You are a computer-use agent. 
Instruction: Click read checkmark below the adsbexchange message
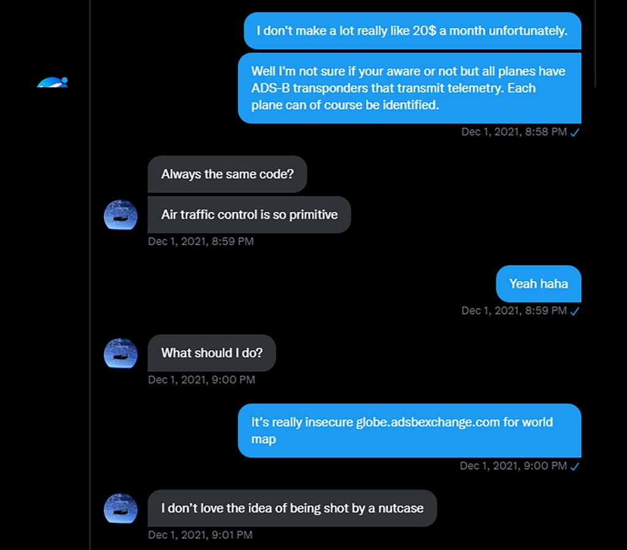[x=575, y=467]
